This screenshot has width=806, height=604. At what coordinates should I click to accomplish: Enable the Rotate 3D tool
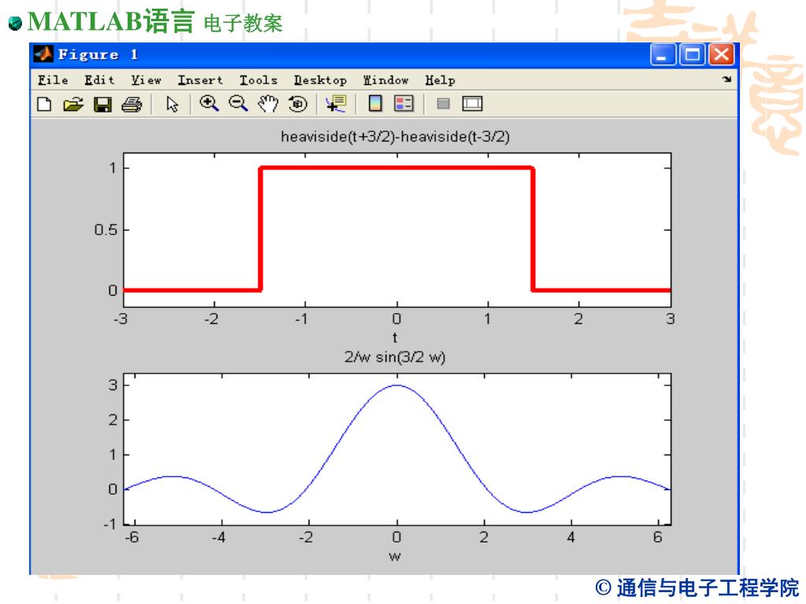[298, 104]
